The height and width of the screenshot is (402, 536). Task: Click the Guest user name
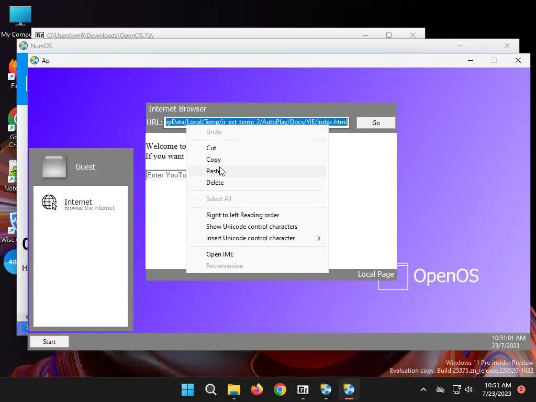coord(85,167)
